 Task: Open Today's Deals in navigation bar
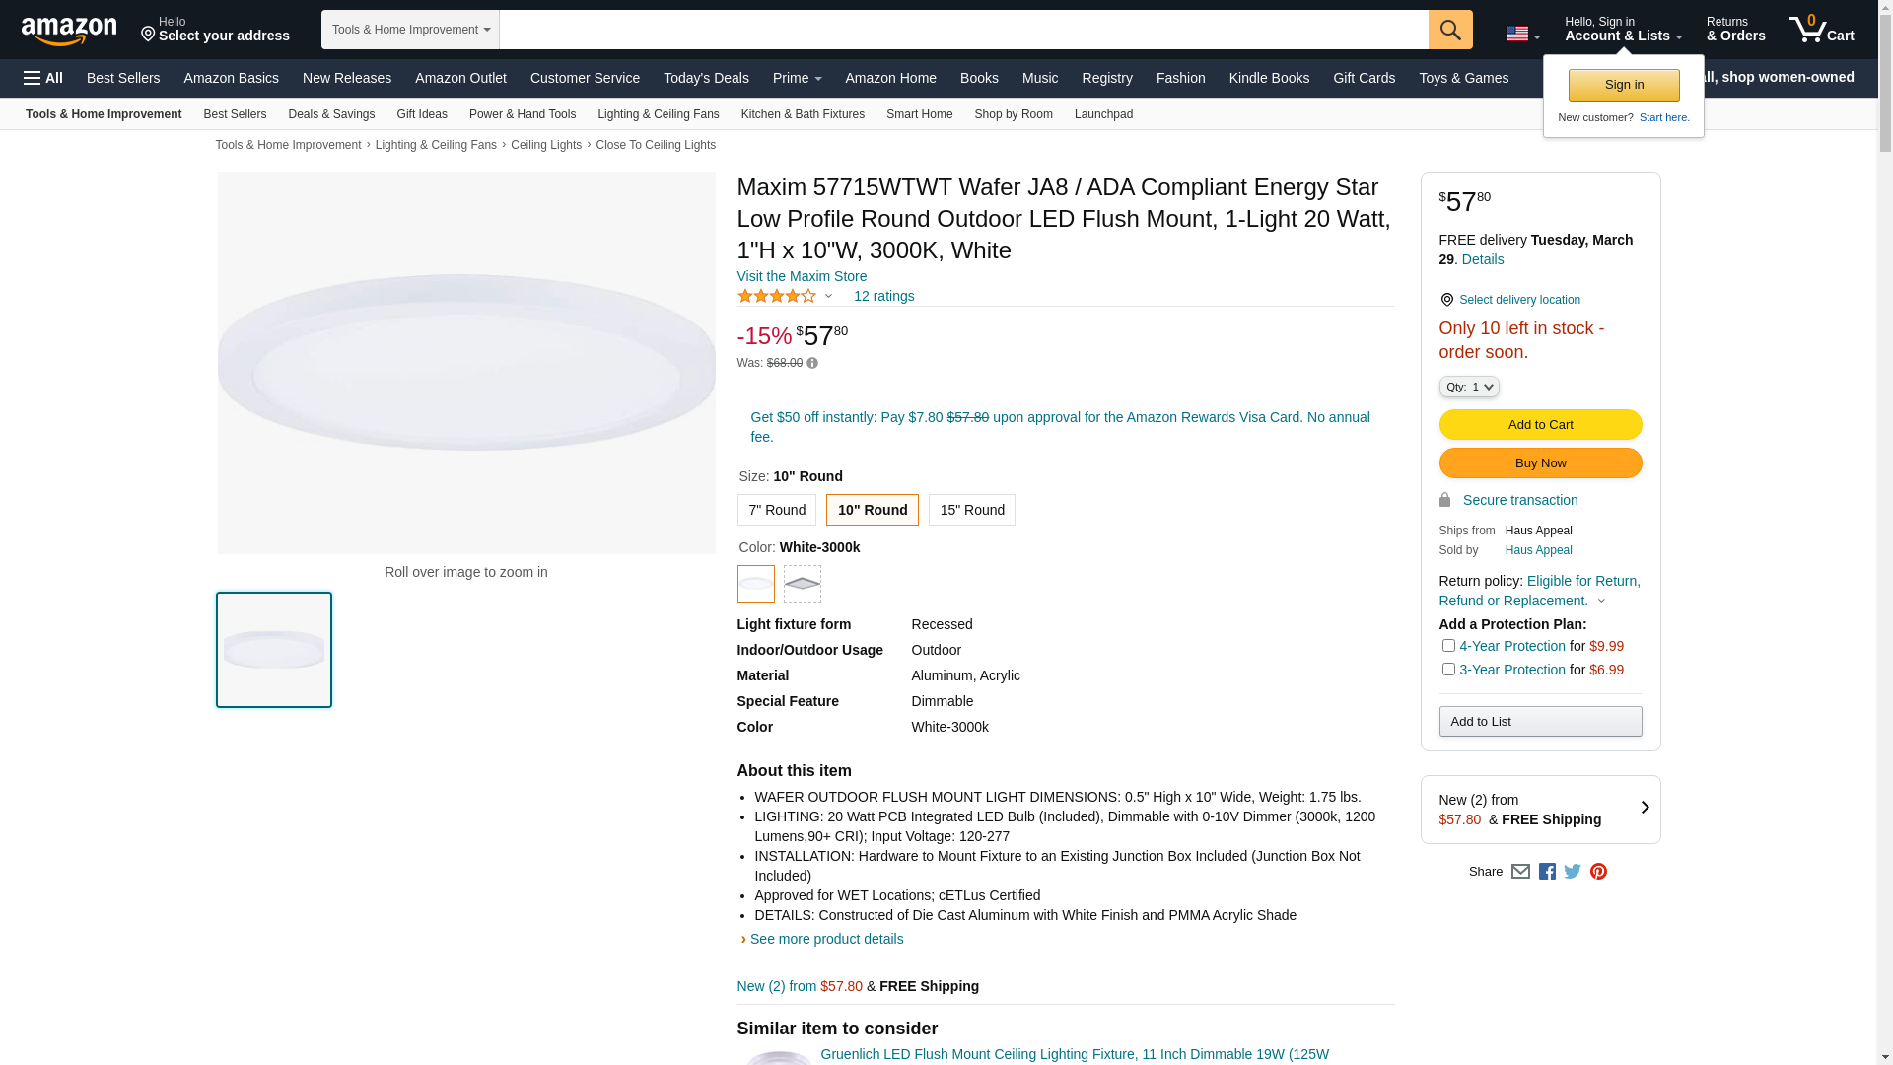point(706,78)
